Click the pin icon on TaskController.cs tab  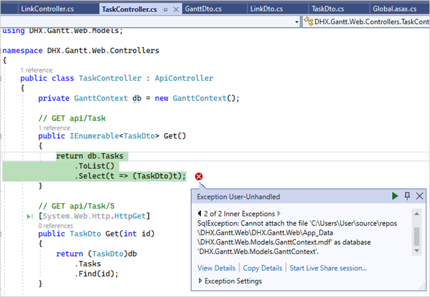[165, 9]
